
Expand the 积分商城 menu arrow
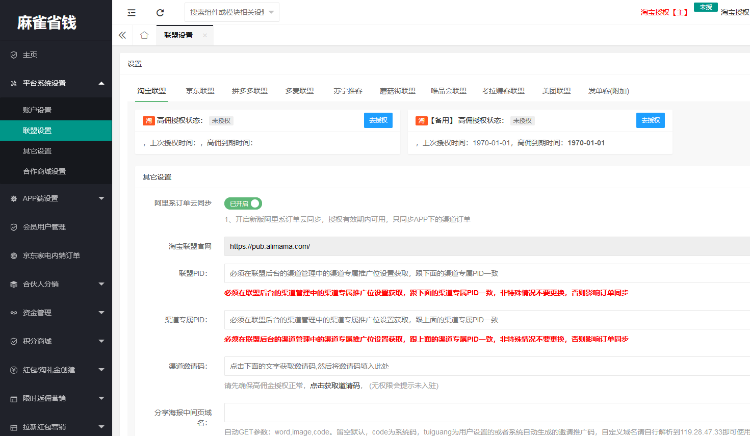coord(101,341)
